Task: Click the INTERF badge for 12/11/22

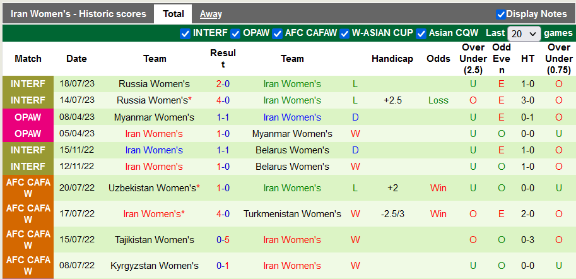Action: (x=28, y=167)
